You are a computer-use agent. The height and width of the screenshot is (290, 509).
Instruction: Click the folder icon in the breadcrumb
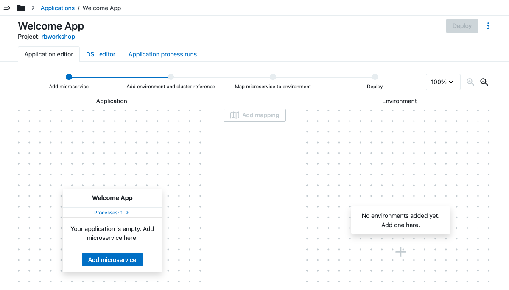pyautogui.click(x=21, y=8)
